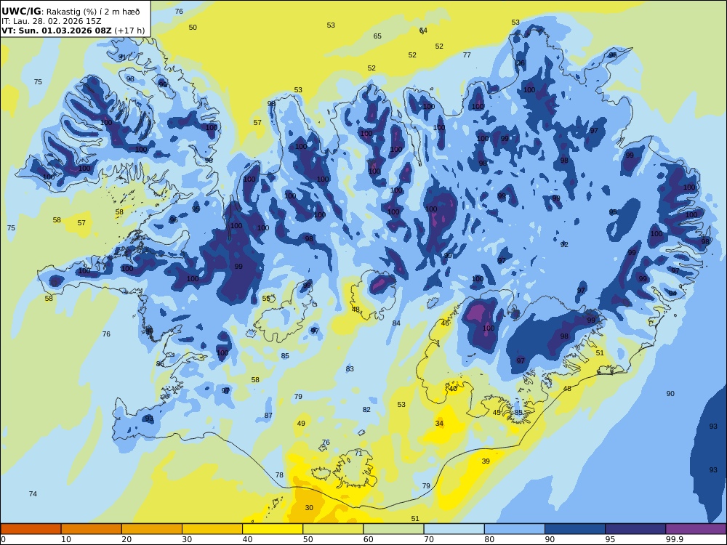Viewport: 727px width, 545px height.
Task: Click the '10' legend tick label
Action: 66,539
